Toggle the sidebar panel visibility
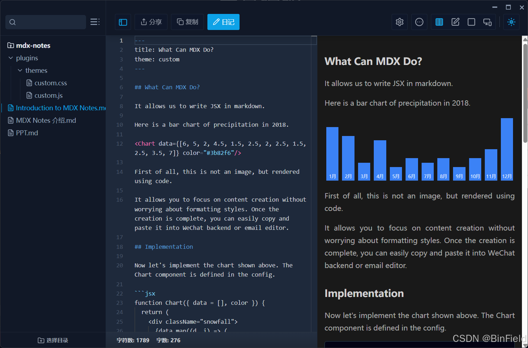This screenshot has width=528, height=348. coord(123,22)
